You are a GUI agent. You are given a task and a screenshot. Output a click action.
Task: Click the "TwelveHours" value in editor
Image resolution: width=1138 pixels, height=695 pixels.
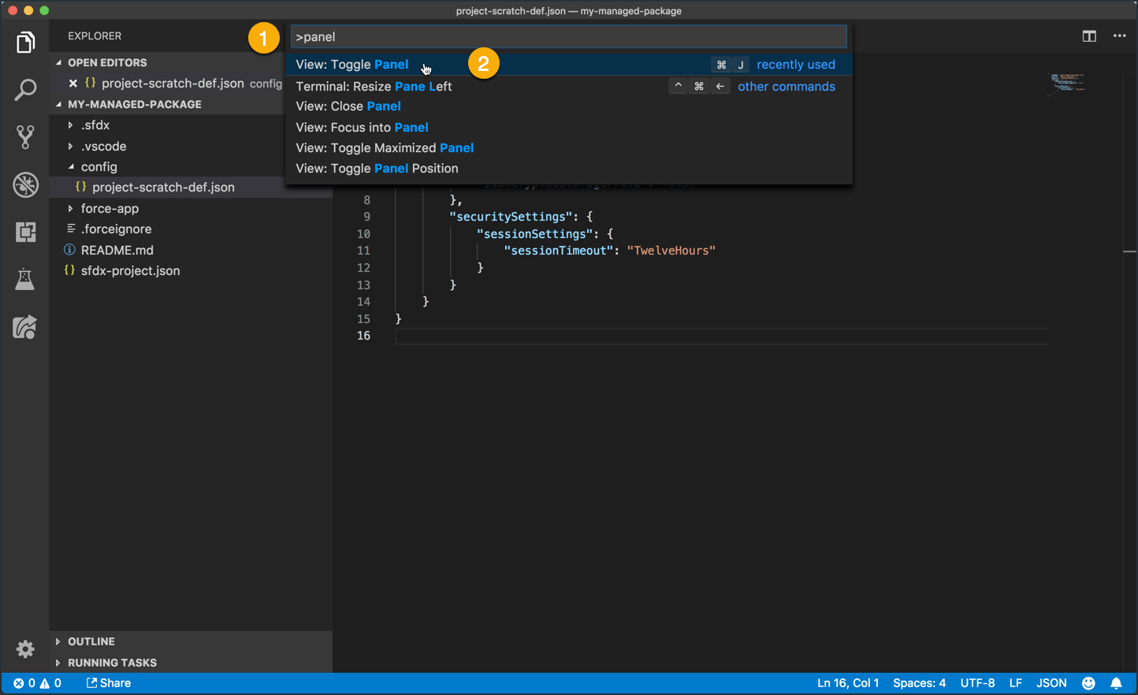coord(671,251)
